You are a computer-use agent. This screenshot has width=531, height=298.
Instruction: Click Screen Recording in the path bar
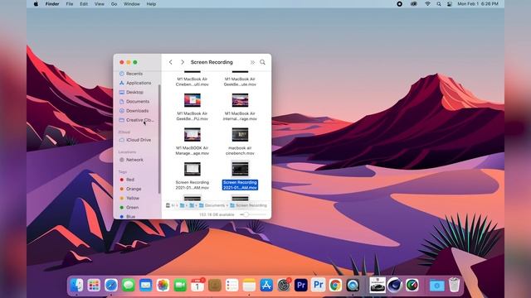(249, 205)
